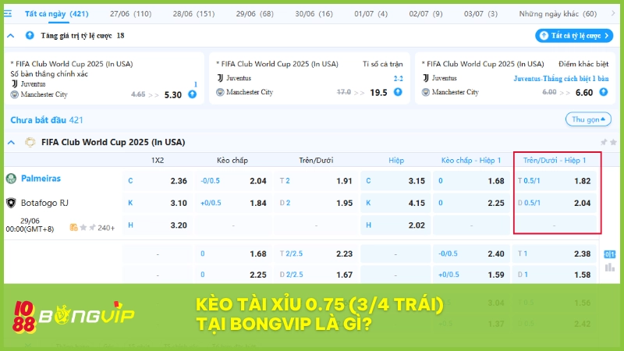Screen dimensions: 624x351
Task: Collapse the Tăng giá trị tỷ lệ cược section
Action: pyautogui.click(x=10, y=35)
